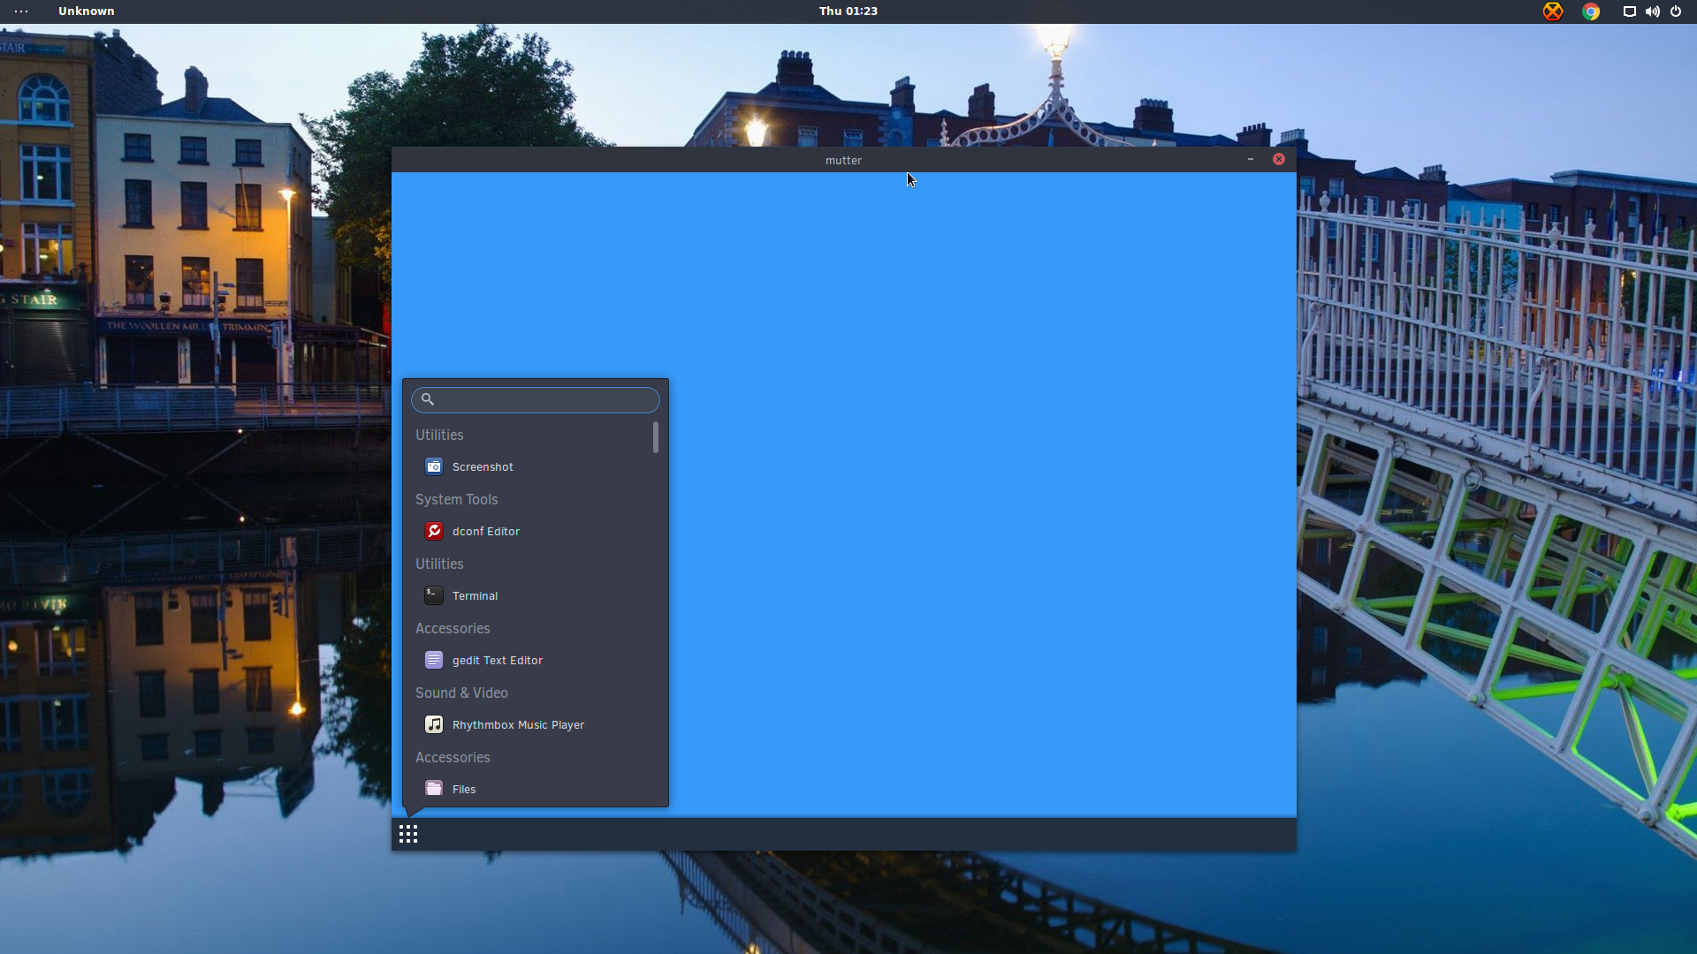This screenshot has height=954, width=1697.
Task: Click the orange X tray icon
Action: point(1553,11)
